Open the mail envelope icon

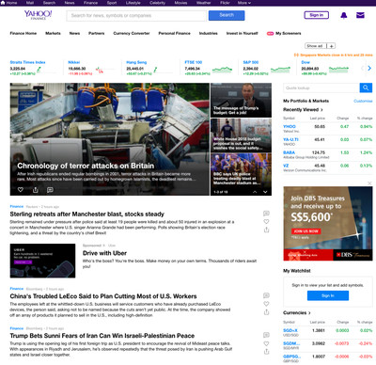pos(360,15)
